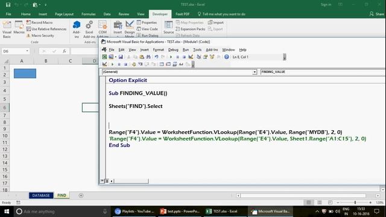Toggle Design Mode in Developer ribbon
386x217 pixels.
click(x=130, y=30)
